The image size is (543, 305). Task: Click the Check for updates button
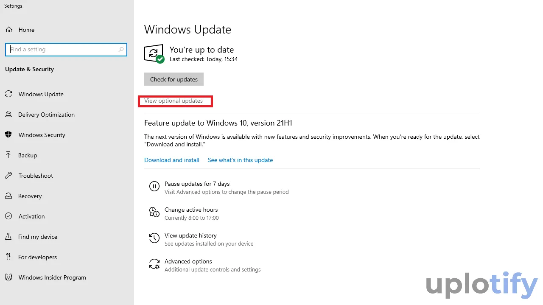(174, 79)
